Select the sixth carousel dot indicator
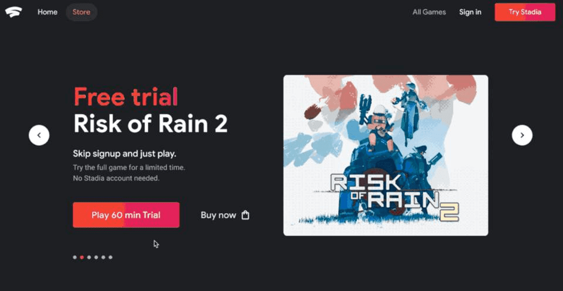This screenshot has height=291, width=563. pos(110,257)
